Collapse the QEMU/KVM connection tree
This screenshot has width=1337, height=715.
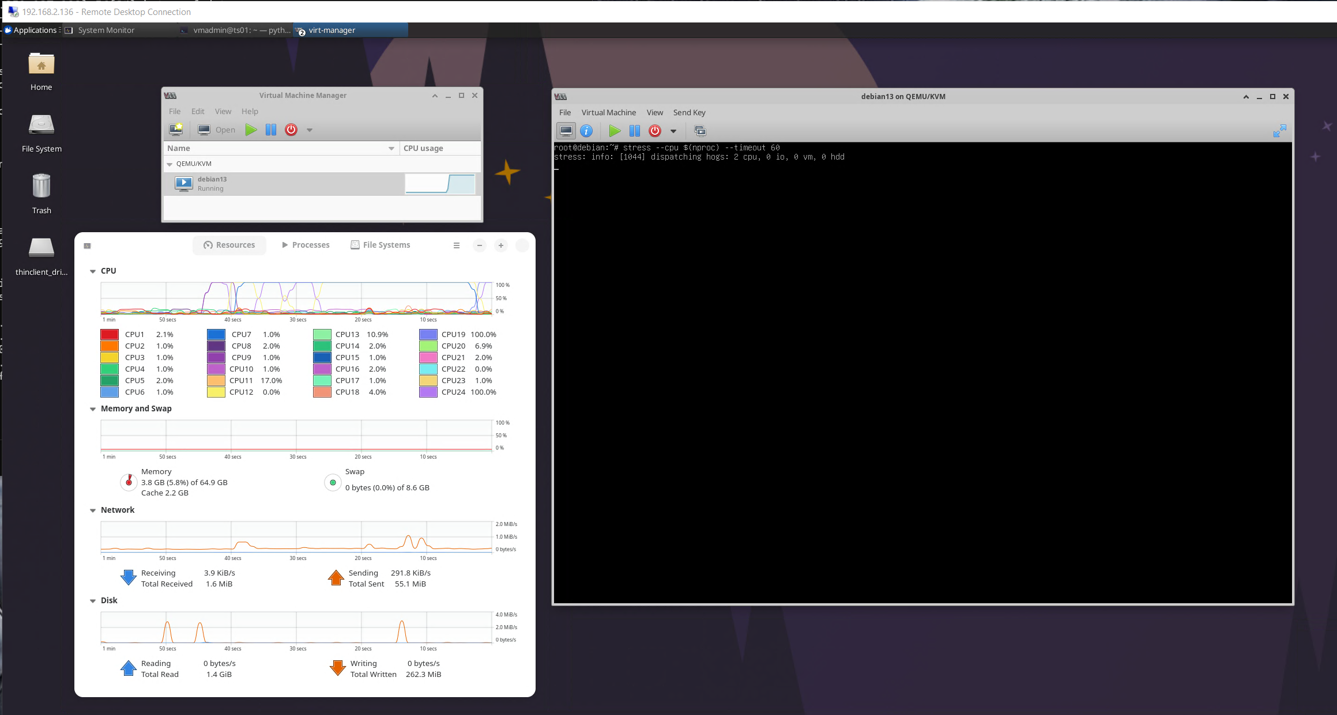tap(170, 164)
